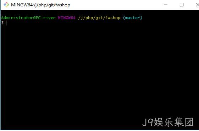The image size is (199, 131).
Task: Click the window title MINGW64:/j/php/git/fwshop
Action: click(40, 5)
